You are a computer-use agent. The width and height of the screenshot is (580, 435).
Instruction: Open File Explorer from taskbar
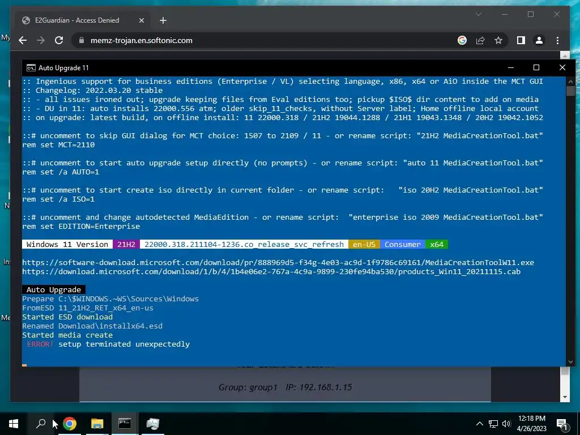click(97, 424)
